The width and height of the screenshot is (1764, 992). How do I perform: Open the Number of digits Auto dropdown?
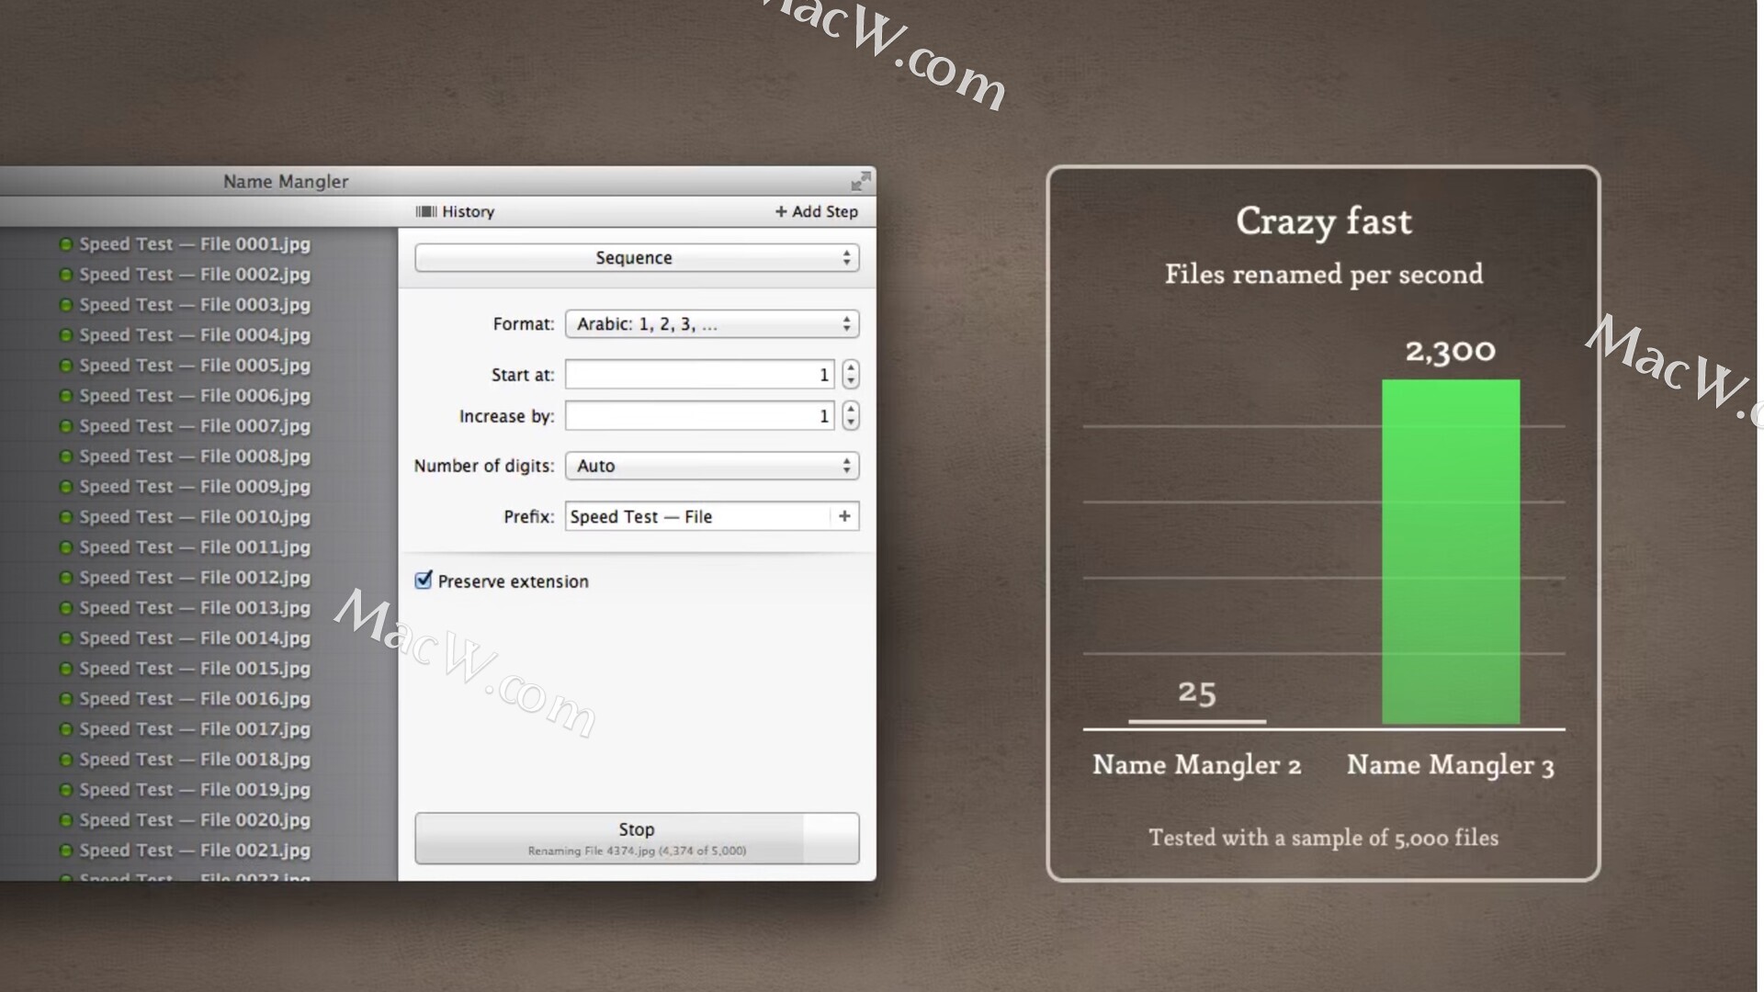712,466
